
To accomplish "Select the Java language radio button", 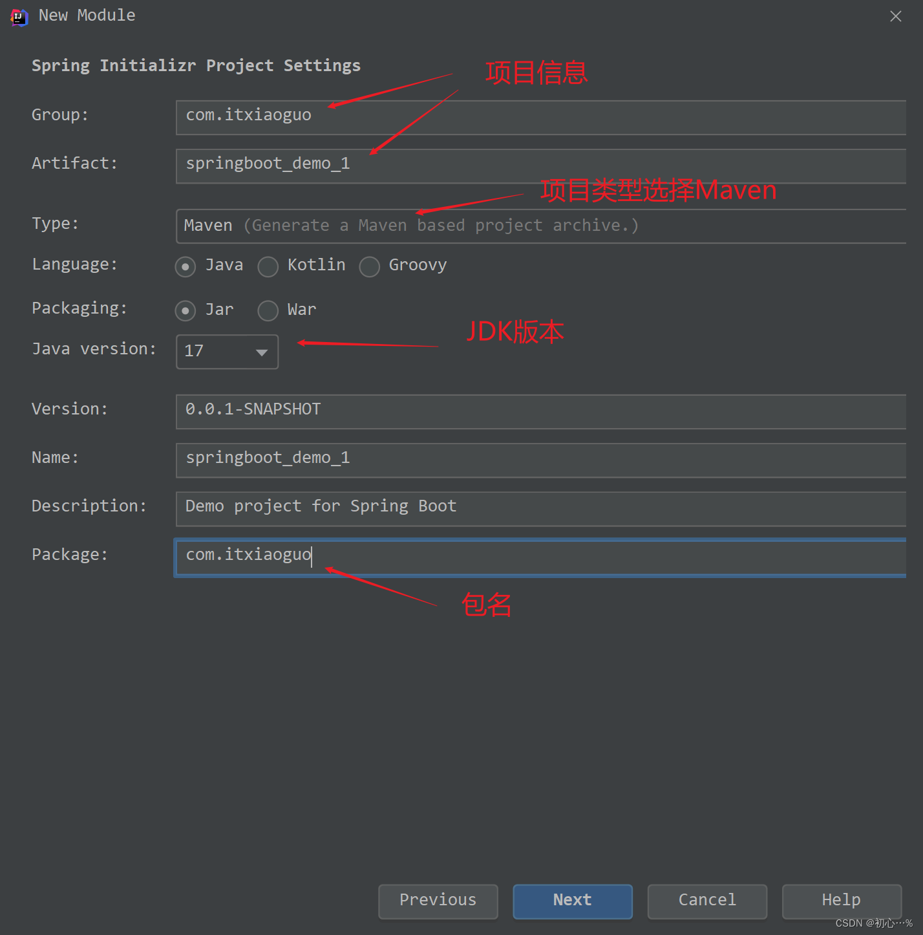I will click(x=186, y=266).
